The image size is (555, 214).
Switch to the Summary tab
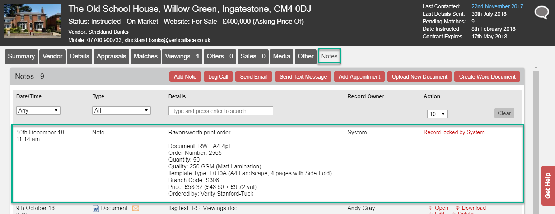pos(22,56)
